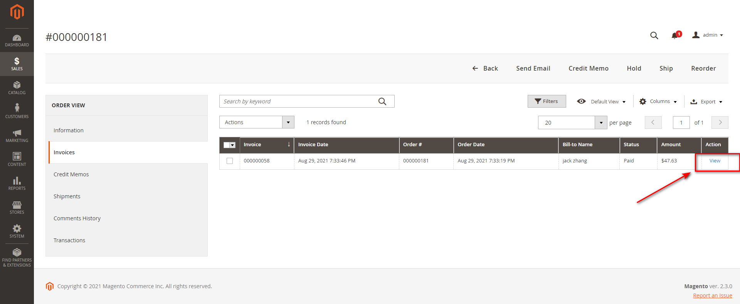Check the invoice 000000058 row checkbox

pos(230,161)
